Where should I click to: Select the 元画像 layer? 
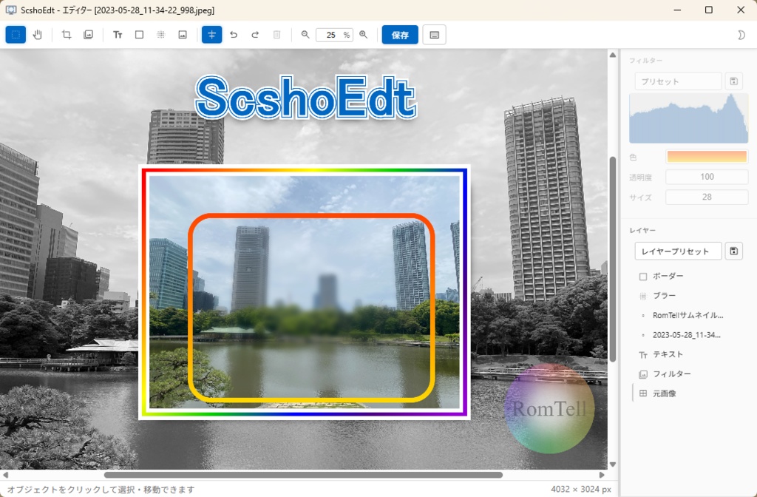664,393
